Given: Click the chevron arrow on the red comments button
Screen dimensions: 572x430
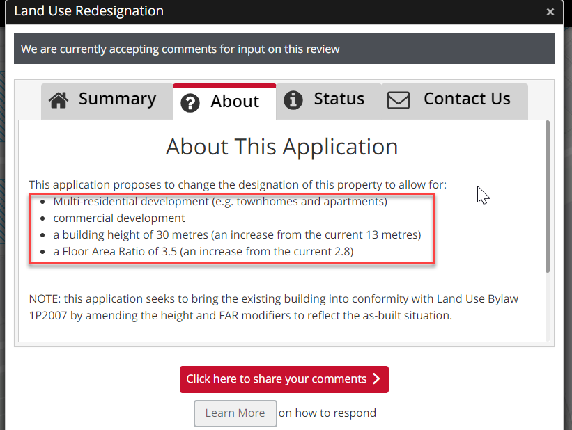Looking at the screenshot, I should [377, 379].
